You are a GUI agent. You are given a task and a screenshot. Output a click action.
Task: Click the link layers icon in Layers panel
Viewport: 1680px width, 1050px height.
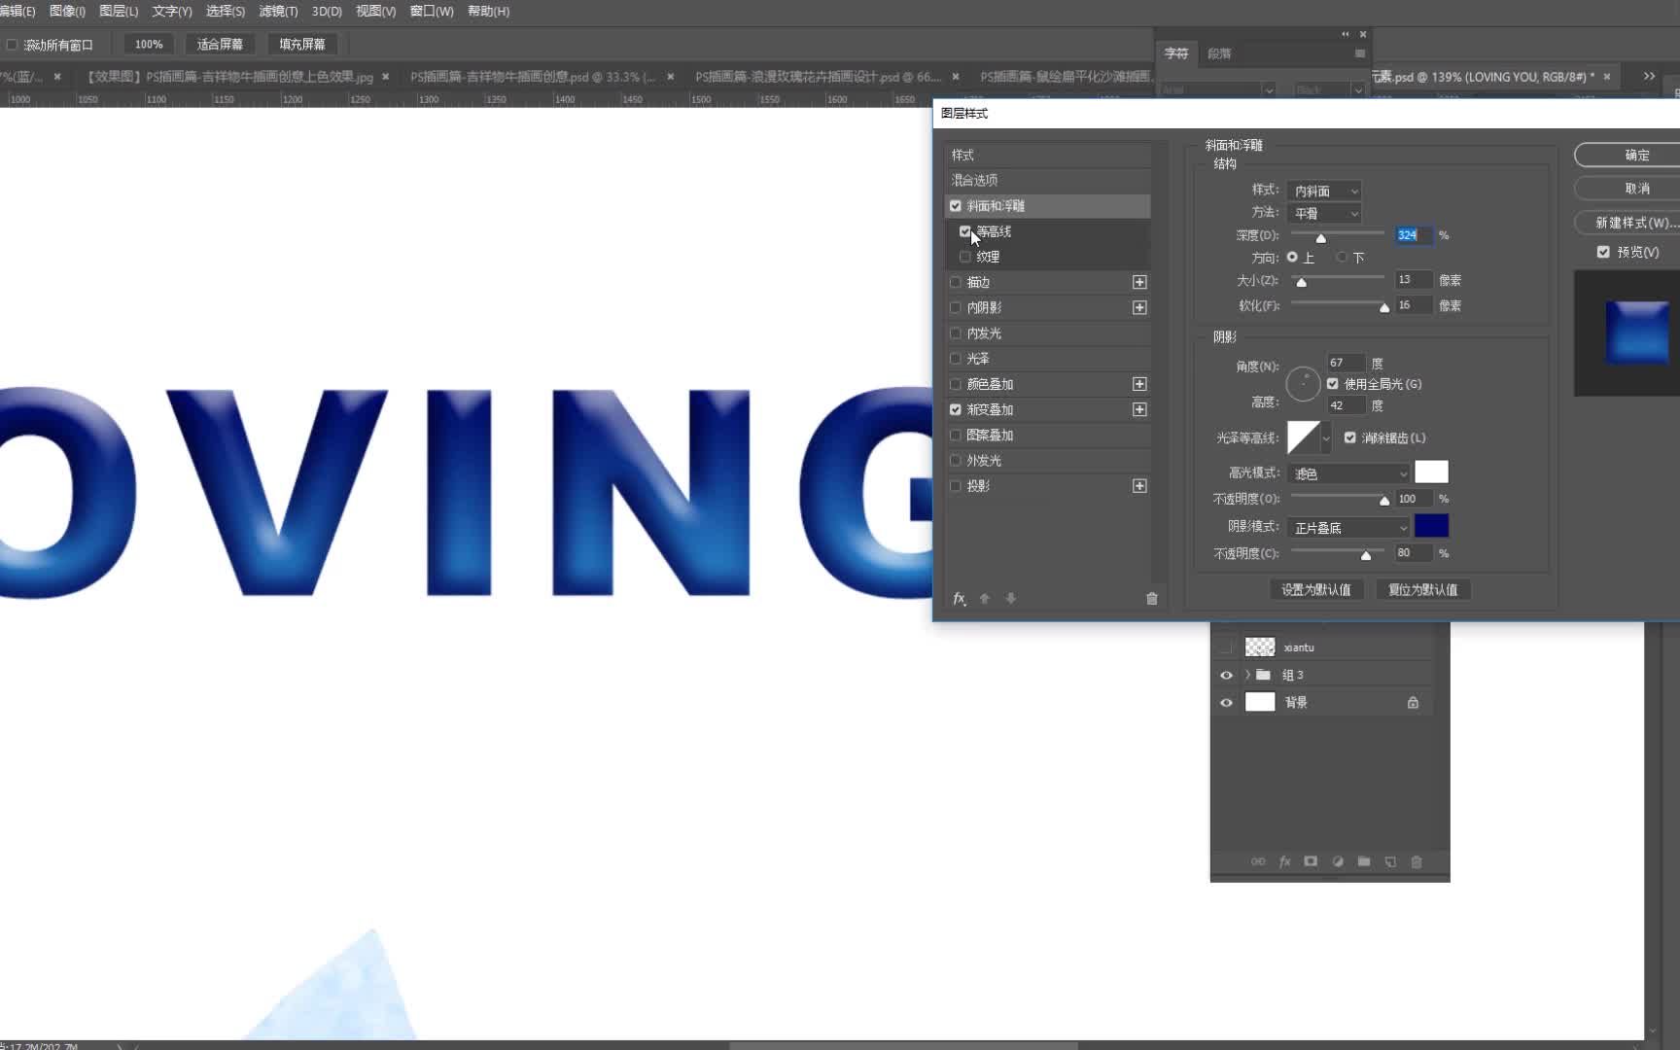(x=1258, y=861)
